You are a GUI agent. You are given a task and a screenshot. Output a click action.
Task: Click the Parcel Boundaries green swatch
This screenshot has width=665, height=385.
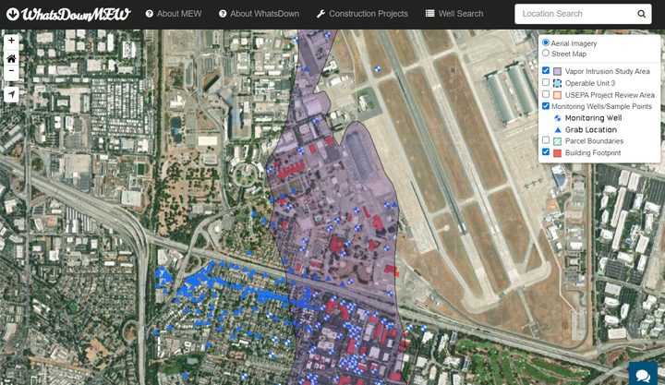click(557, 141)
